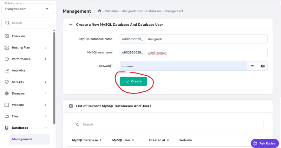This screenshot has height=148, width=281.
Task: Expand the Domains chevron
Action: [46, 94]
